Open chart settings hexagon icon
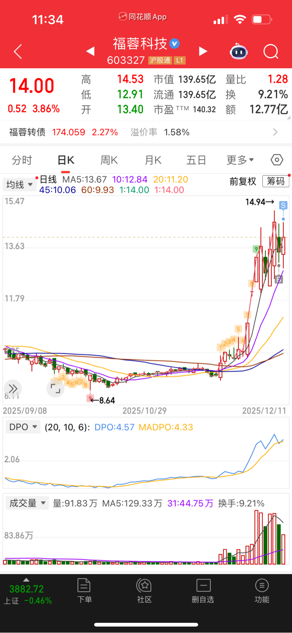The height and width of the screenshot is (633, 292). [277, 160]
